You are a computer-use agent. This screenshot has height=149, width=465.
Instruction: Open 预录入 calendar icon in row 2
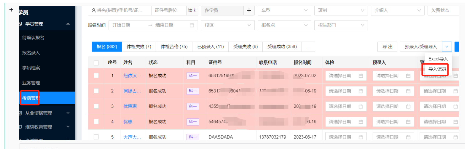408,91
